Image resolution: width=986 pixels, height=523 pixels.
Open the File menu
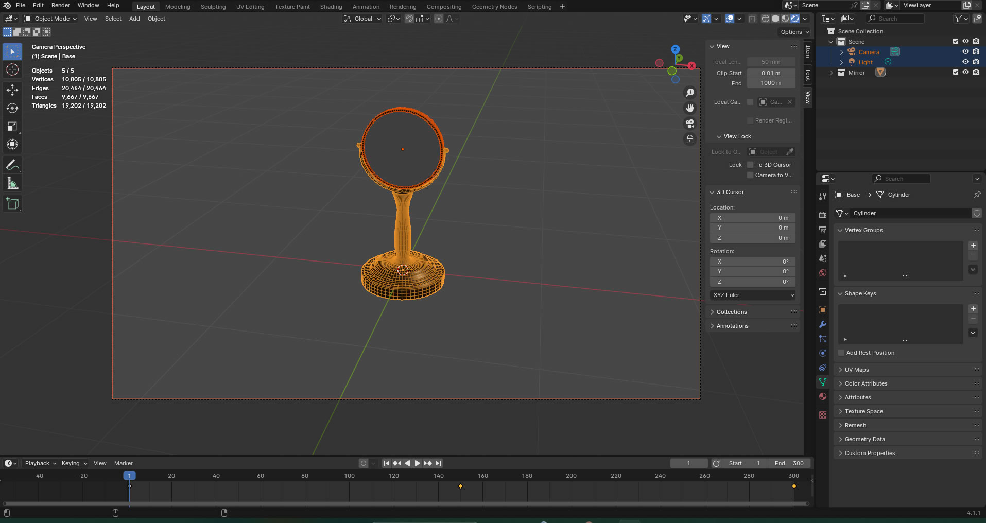coord(21,5)
